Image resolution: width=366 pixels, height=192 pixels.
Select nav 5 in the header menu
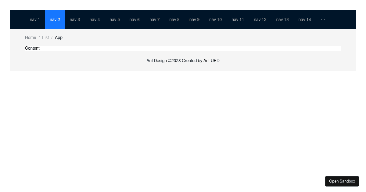115,20
